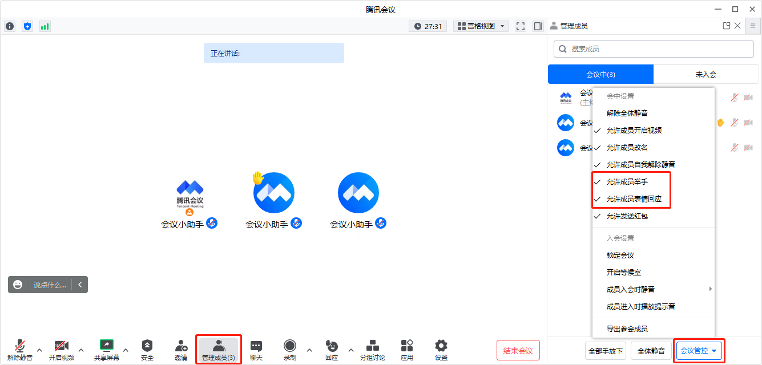Click the 解除静音 microphone icon
The width and height of the screenshot is (762, 365).
click(20, 349)
